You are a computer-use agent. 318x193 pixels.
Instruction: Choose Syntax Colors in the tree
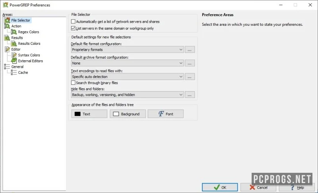29,55
